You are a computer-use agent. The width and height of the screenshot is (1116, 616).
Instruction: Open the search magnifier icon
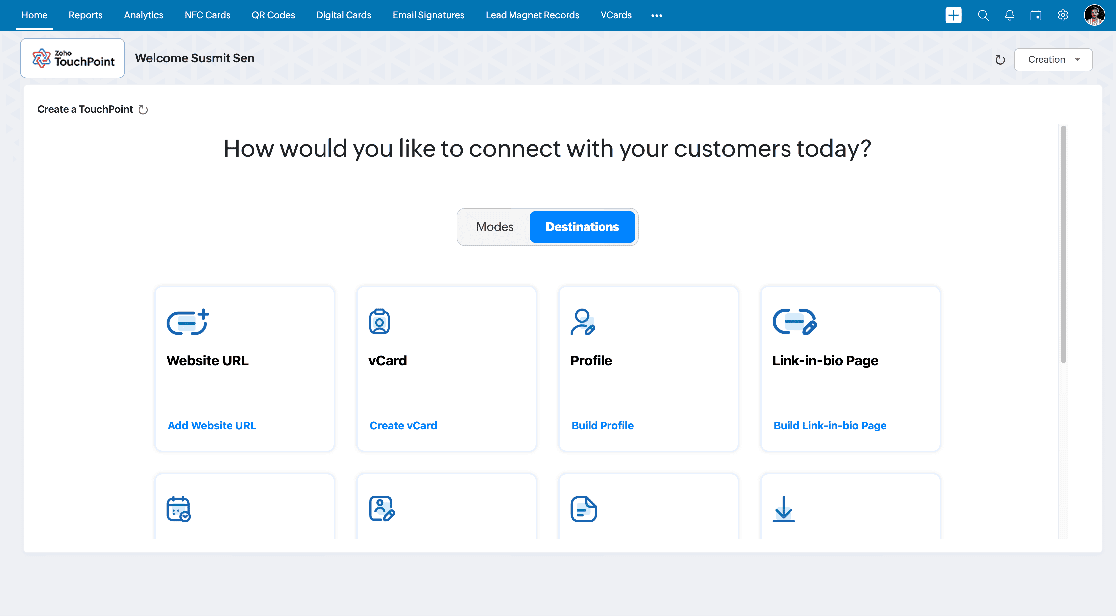(983, 15)
